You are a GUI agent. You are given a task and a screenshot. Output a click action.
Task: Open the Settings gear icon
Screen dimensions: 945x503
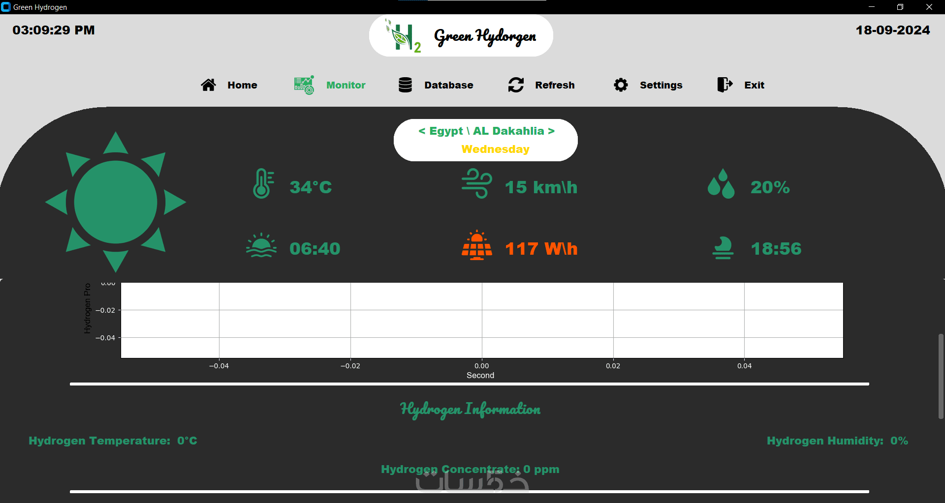tap(621, 85)
